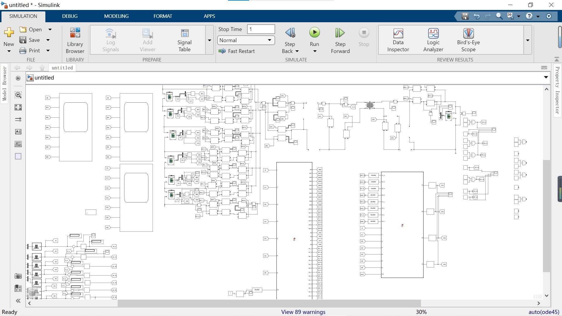
Task: Click Fit to View in palette
Action: 18,107
